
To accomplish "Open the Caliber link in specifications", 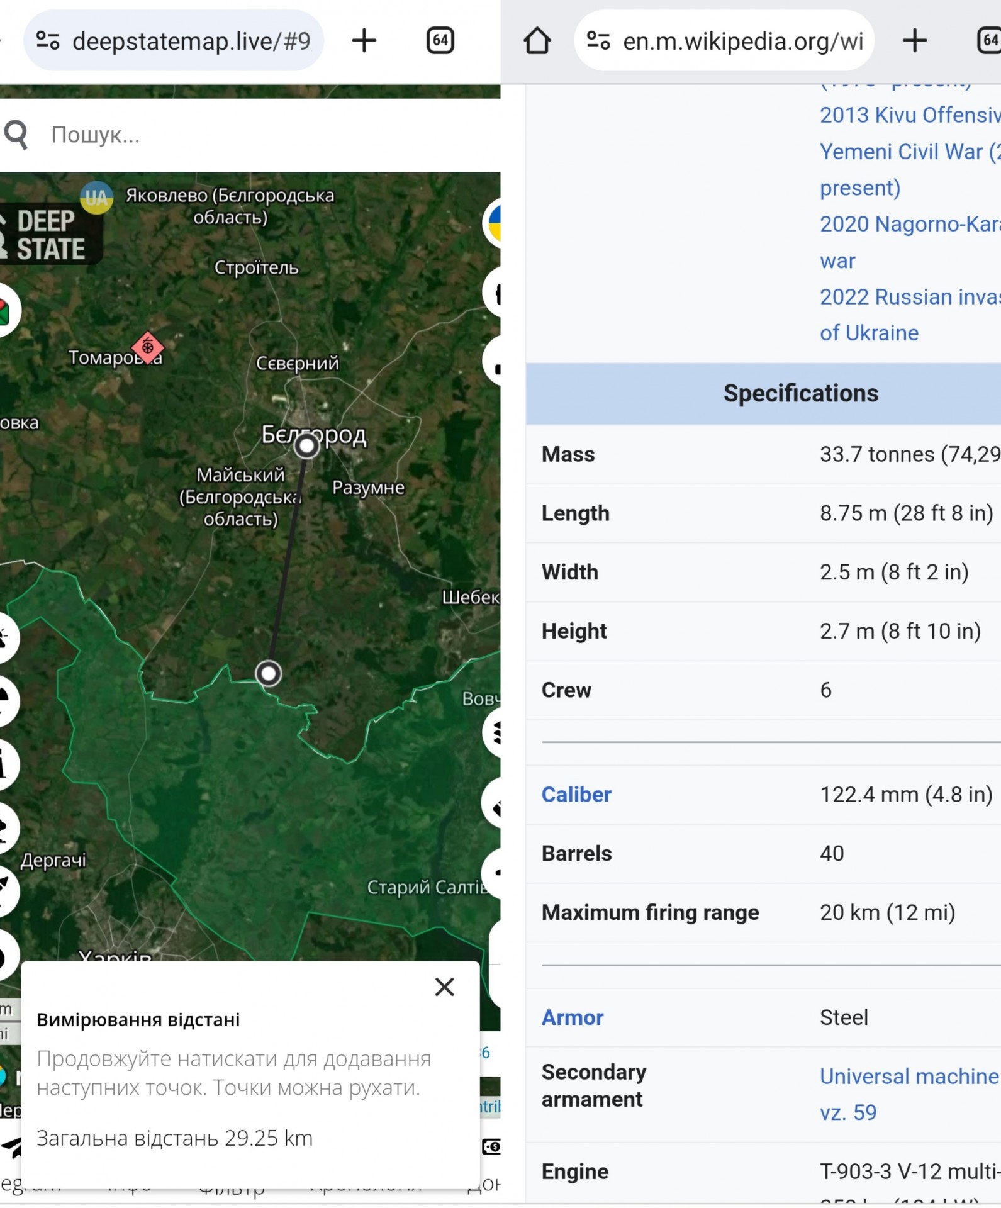I will [576, 795].
